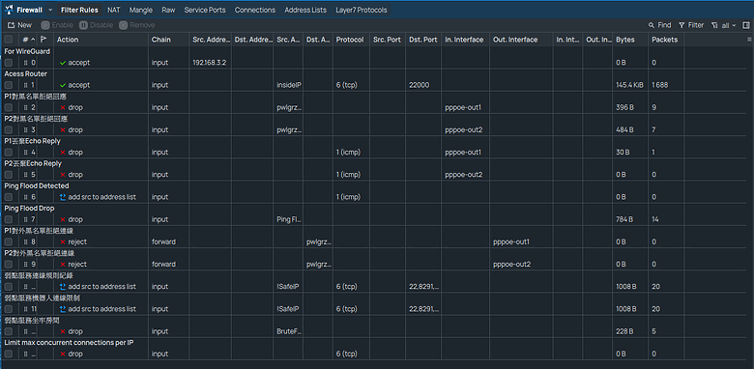
Task: Go to the Connections tab
Action: (255, 10)
